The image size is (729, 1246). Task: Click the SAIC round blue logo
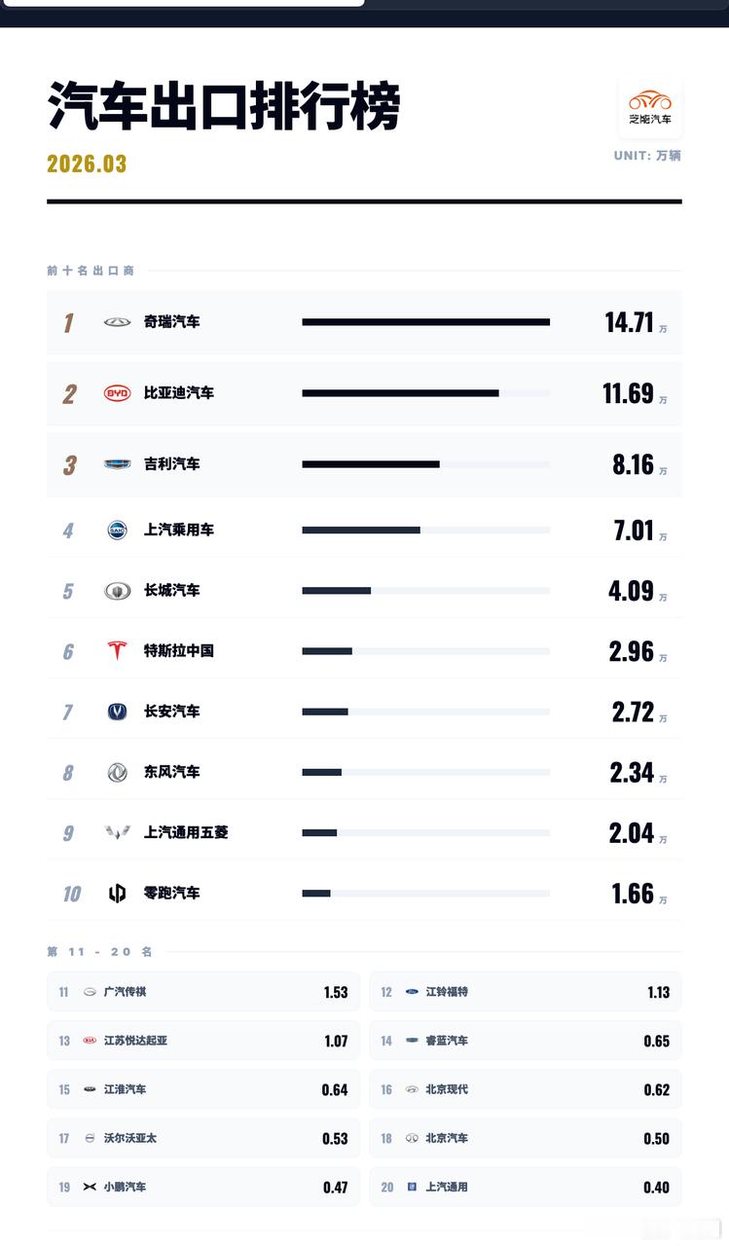[x=117, y=530]
